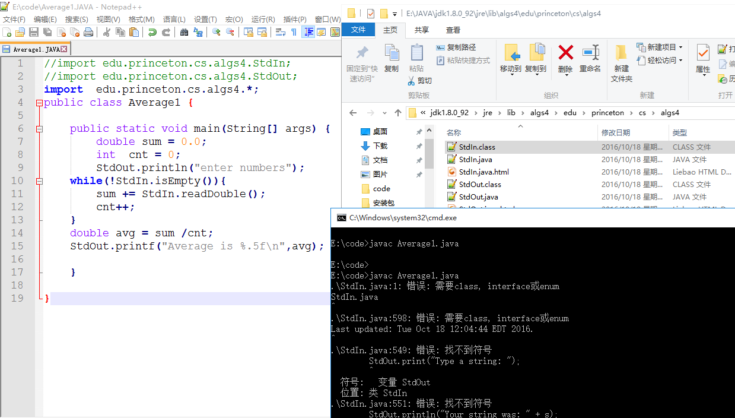Go up one folder with the up arrow
This screenshot has height=418, width=735.
point(398,113)
